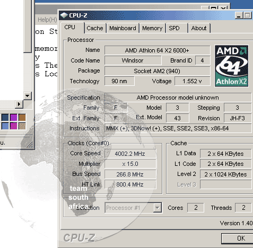Viewport: 253px width, 248px height.
Task: Minimize the CPU-Z window
Action: [x=239, y=15]
